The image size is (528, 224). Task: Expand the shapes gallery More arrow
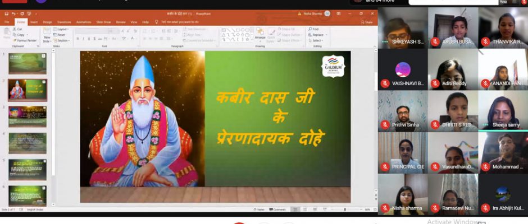[x=252, y=40]
